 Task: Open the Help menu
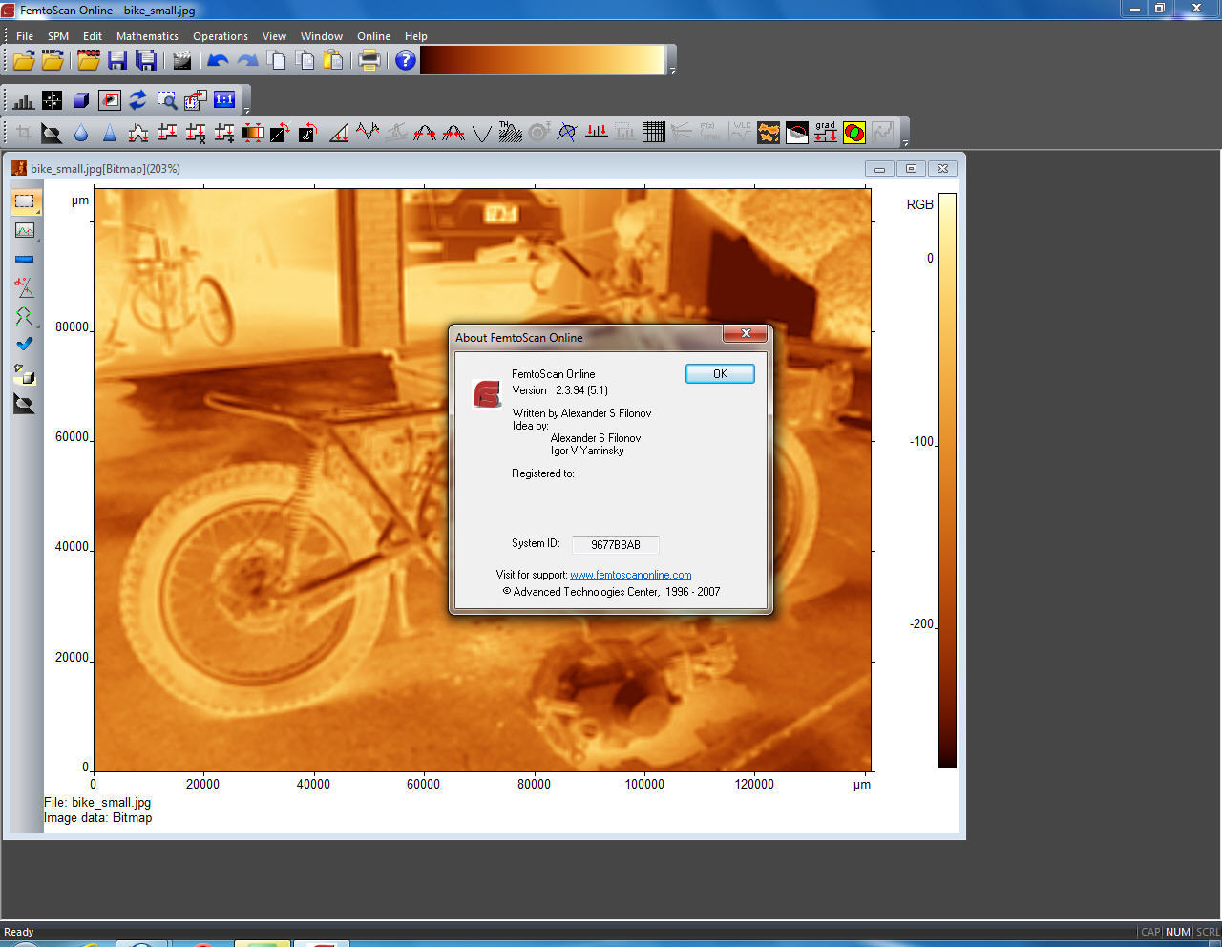click(x=416, y=36)
